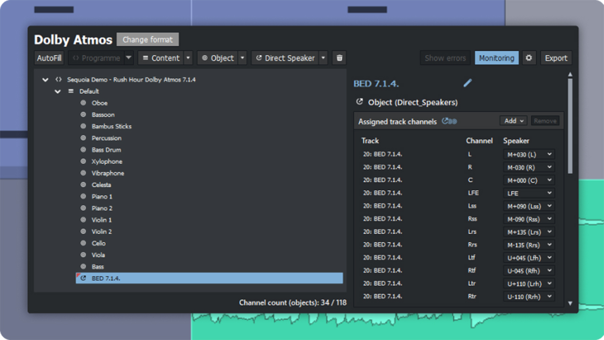Open speaker dropdown showing M+000 (C)
The width and height of the screenshot is (604, 340).
[x=529, y=180]
